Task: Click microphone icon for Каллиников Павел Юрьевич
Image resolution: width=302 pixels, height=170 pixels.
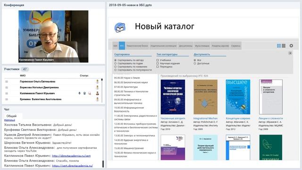Action: 79,93
